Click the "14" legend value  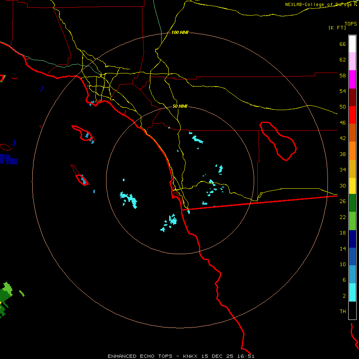[343, 249]
